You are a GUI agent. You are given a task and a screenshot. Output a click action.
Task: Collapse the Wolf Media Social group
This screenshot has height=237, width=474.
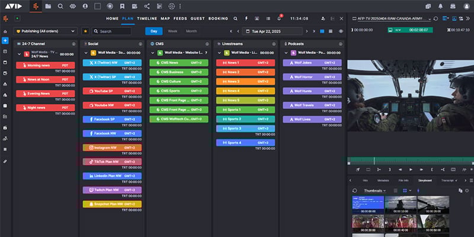point(86,53)
